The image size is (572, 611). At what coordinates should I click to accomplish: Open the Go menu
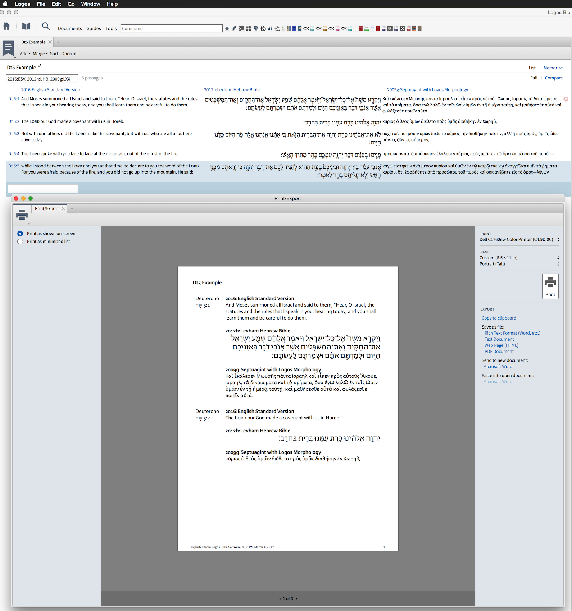pyautogui.click(x=71, y=4)
